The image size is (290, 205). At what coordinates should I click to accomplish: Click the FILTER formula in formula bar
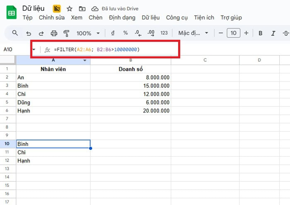pos(97,50)
